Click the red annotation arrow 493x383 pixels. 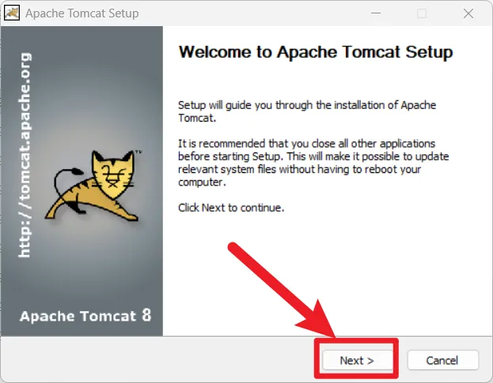[x=282, y=290]
